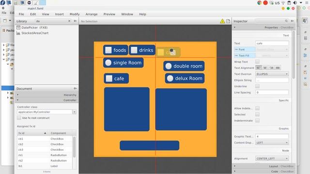Open the Library panel options gear

[x=75, y=21]
